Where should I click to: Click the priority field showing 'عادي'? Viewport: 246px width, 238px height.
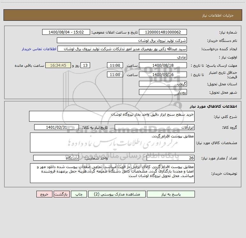(163, 57)
